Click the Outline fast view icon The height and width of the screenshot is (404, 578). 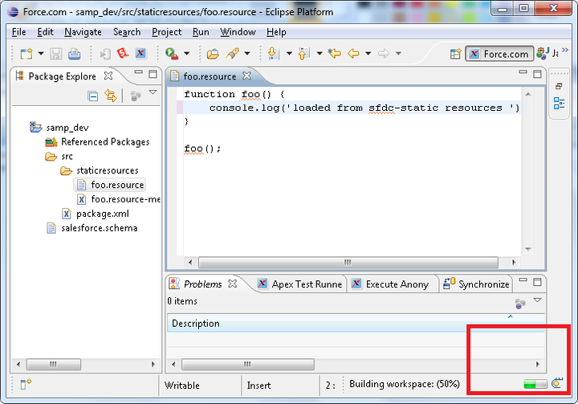pos(559,103)
